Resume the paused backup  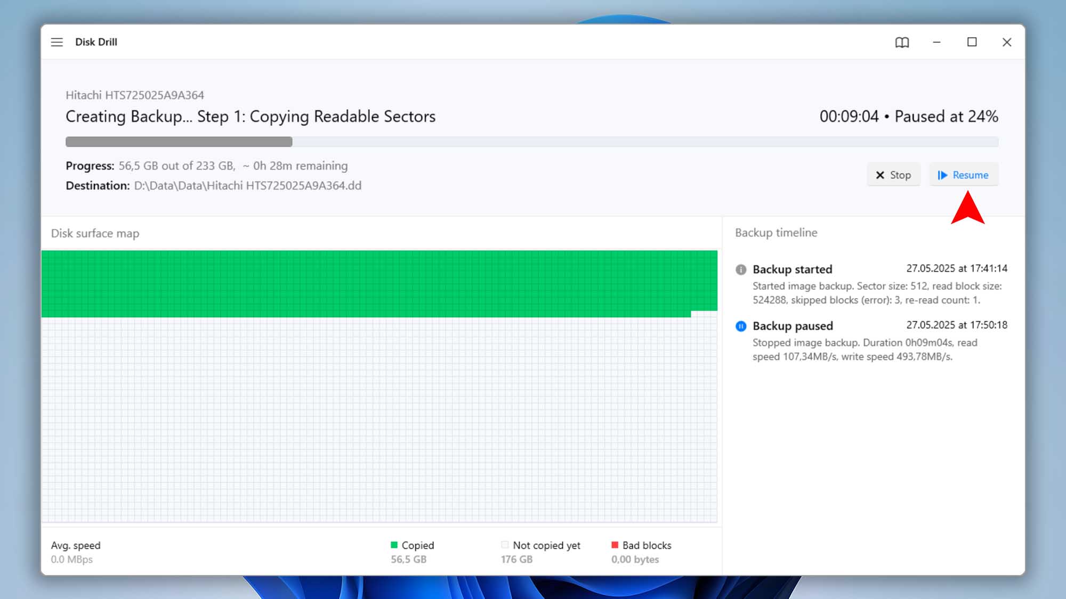tap(963, 175)
